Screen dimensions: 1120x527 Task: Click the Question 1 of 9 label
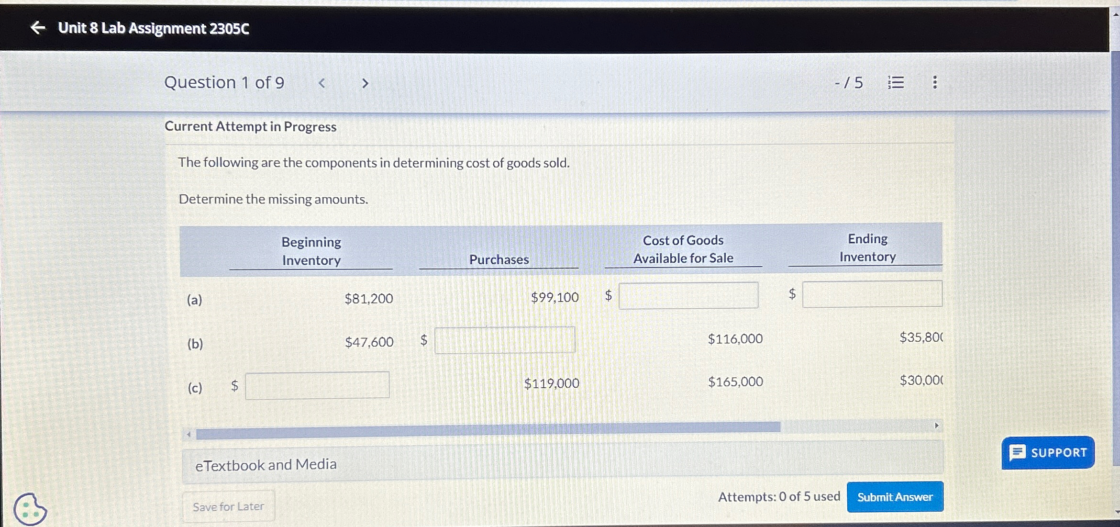click(224, 83)
